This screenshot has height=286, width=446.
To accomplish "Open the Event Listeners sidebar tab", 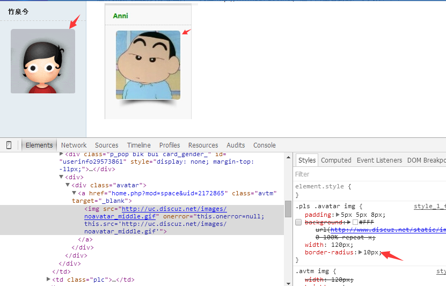I will pos(379,160).
